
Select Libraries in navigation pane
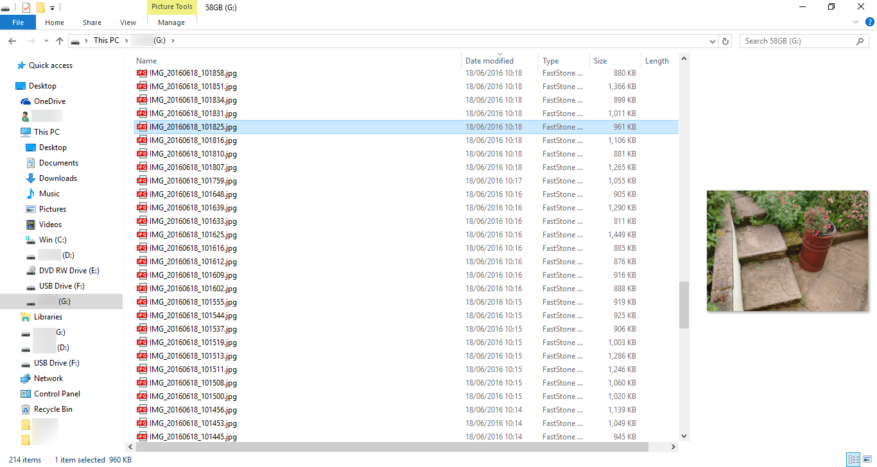tap(48, 317)
